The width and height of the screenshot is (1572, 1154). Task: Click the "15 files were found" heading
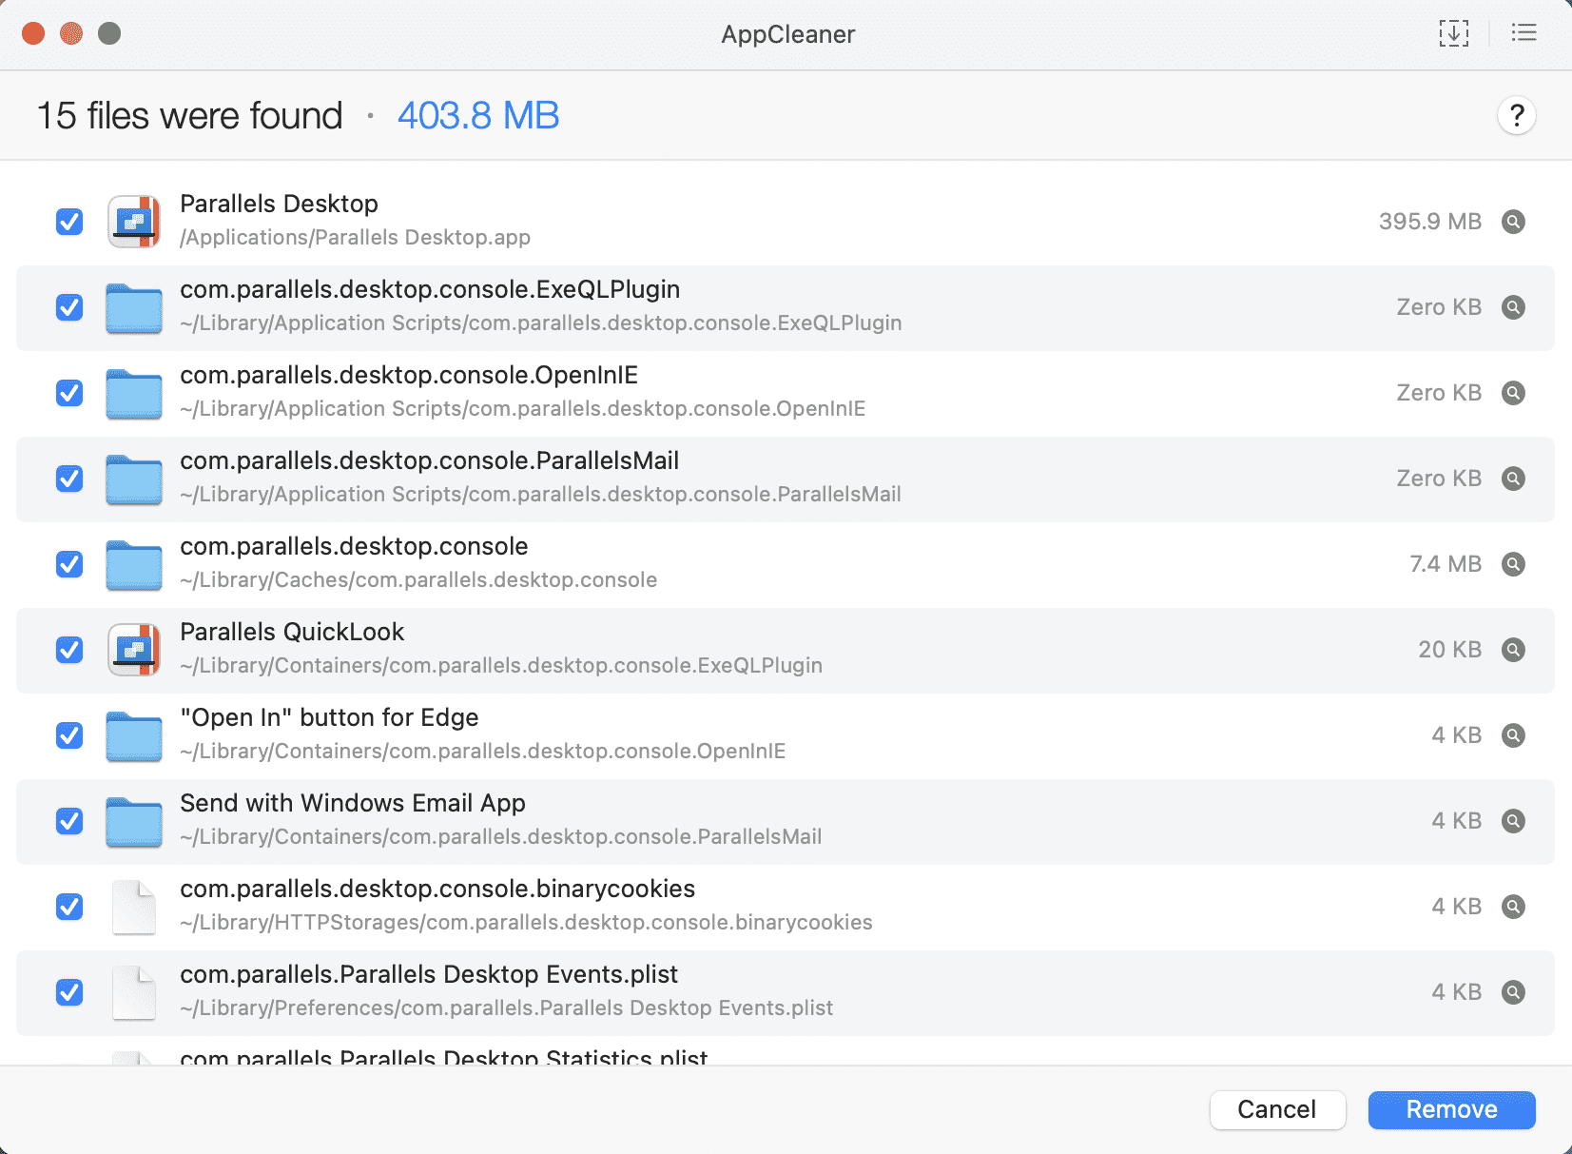click(x=189, y=116)
